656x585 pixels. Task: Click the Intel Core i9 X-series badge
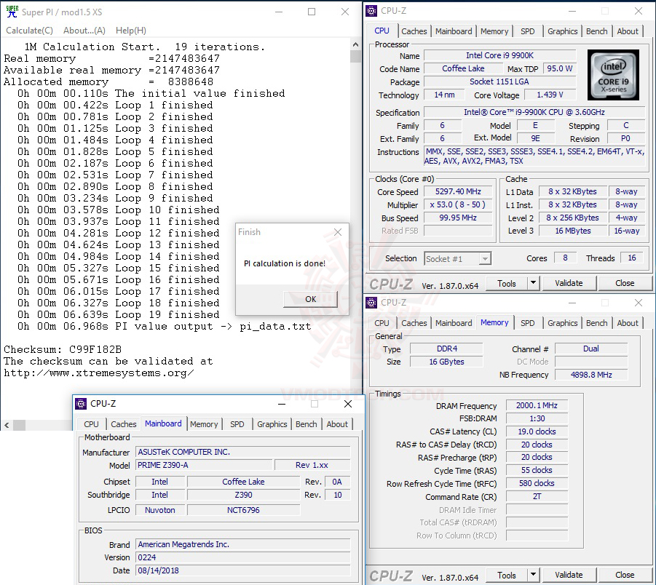coord(613,75)
